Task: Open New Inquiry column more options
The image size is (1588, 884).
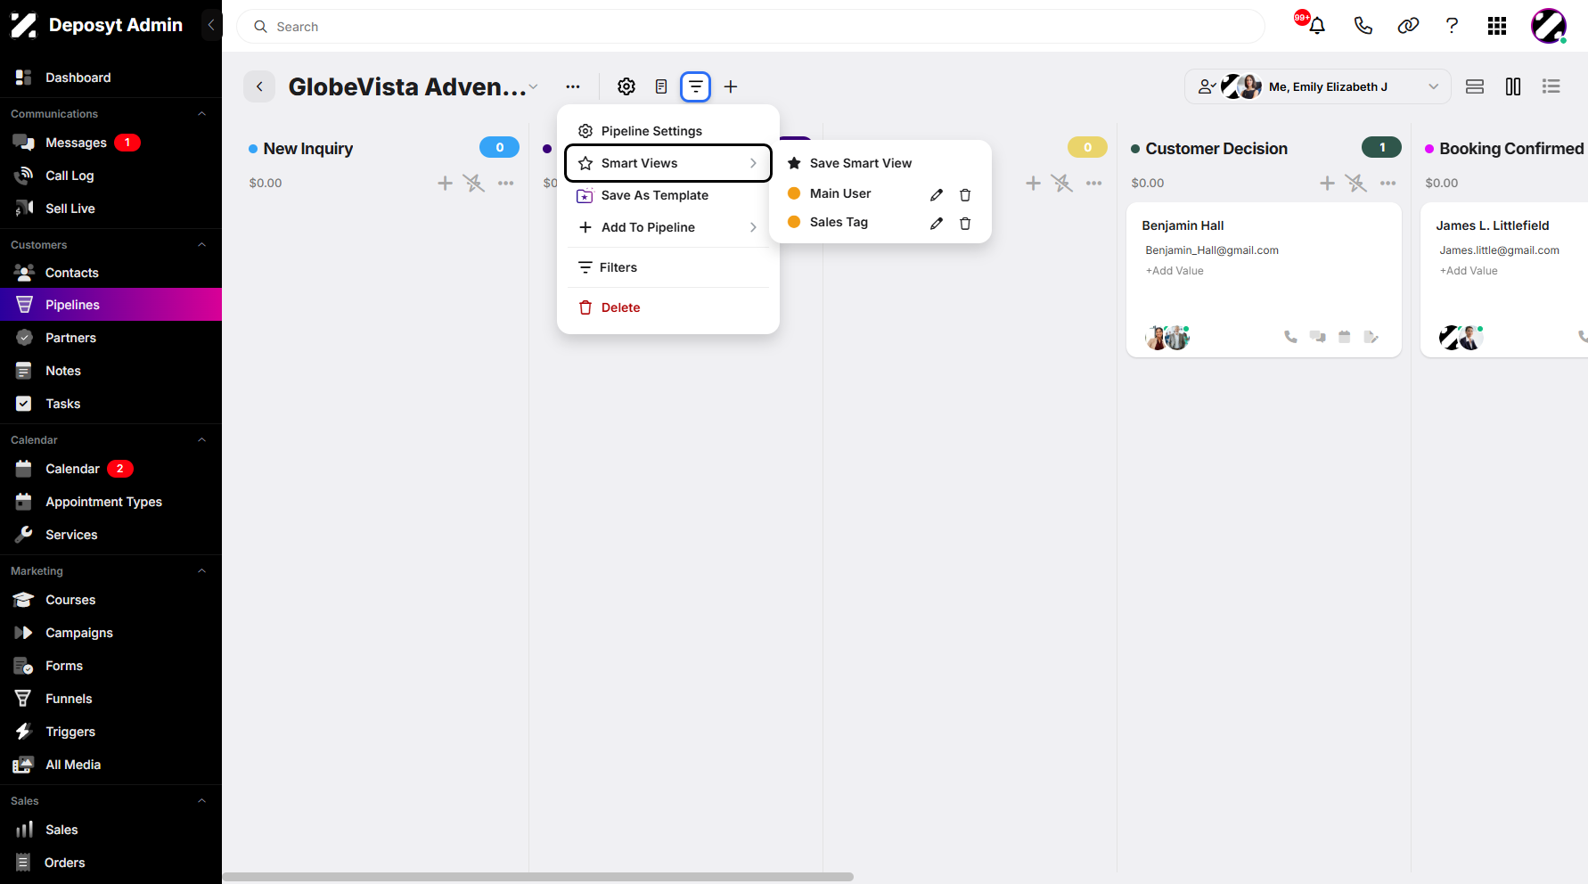Action: (x=506, y=183)
